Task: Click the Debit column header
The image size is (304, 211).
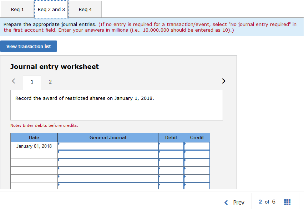Action: (x=171, y=137)
